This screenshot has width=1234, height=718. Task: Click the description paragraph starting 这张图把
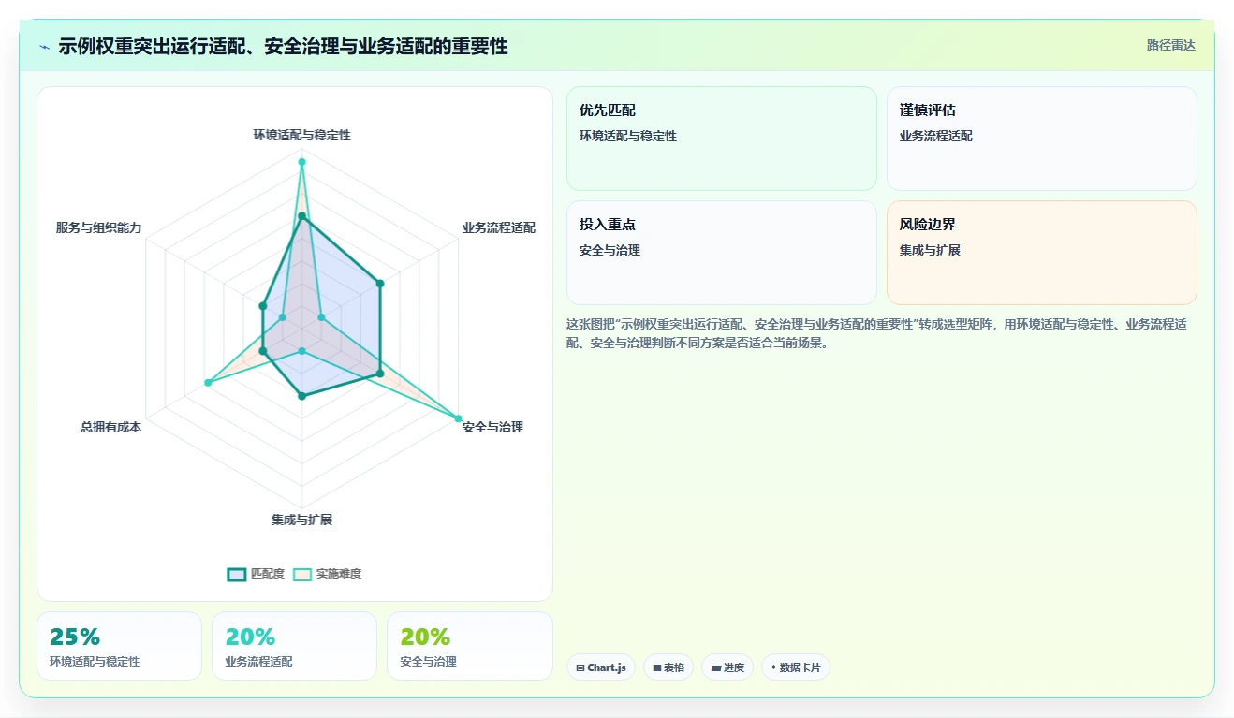tap(877, 333)
